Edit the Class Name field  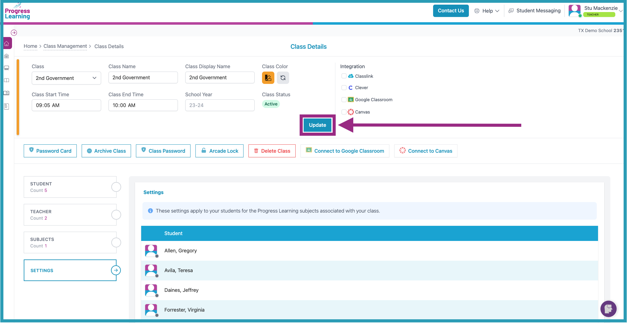point(143,77)
